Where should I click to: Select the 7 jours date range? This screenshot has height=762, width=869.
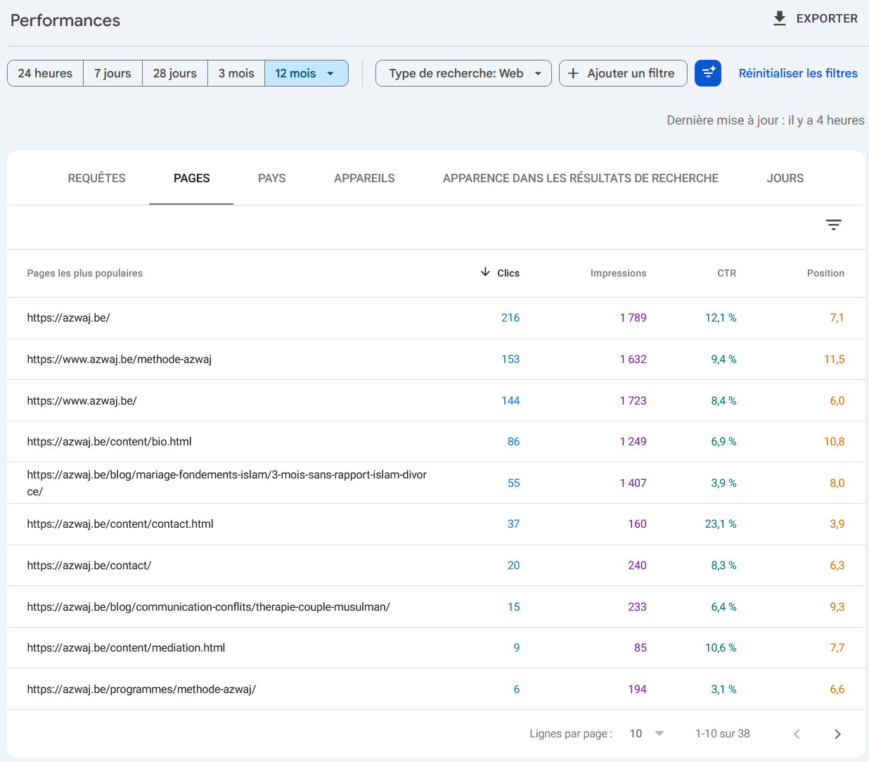112,73
